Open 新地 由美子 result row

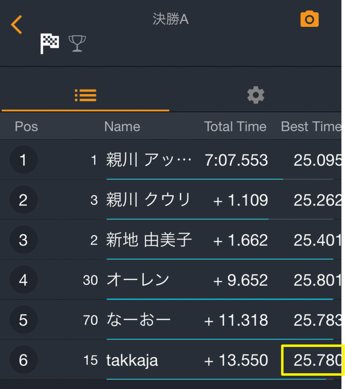coord(149,240)
